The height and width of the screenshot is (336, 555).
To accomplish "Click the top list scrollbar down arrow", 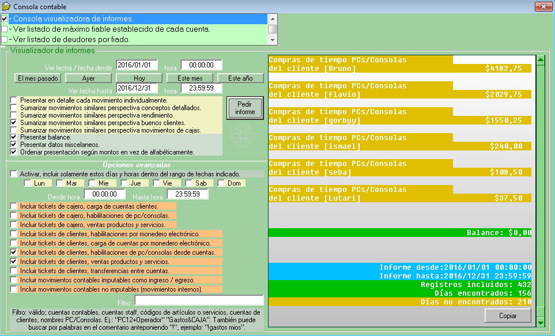I will pos(273,40).
